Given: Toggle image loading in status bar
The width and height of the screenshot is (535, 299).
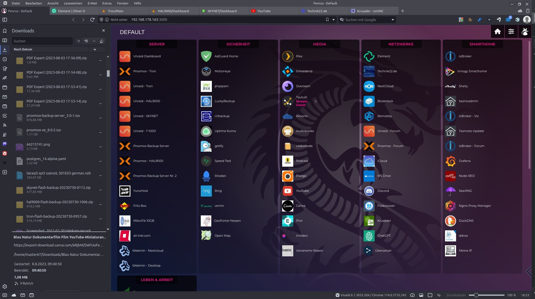Looking at the screenshot, I should (421, 295).
